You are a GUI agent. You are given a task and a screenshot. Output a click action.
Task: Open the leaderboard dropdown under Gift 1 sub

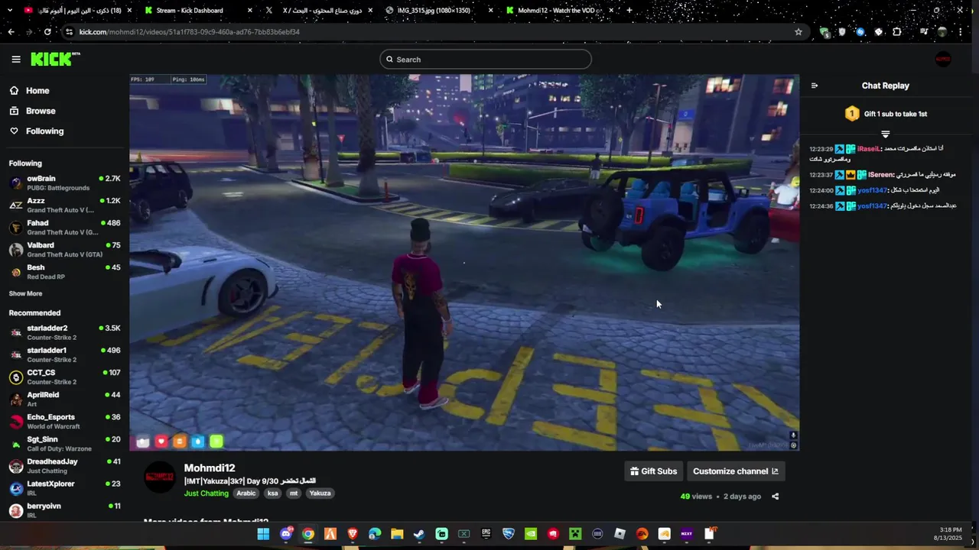click(885, 134)
